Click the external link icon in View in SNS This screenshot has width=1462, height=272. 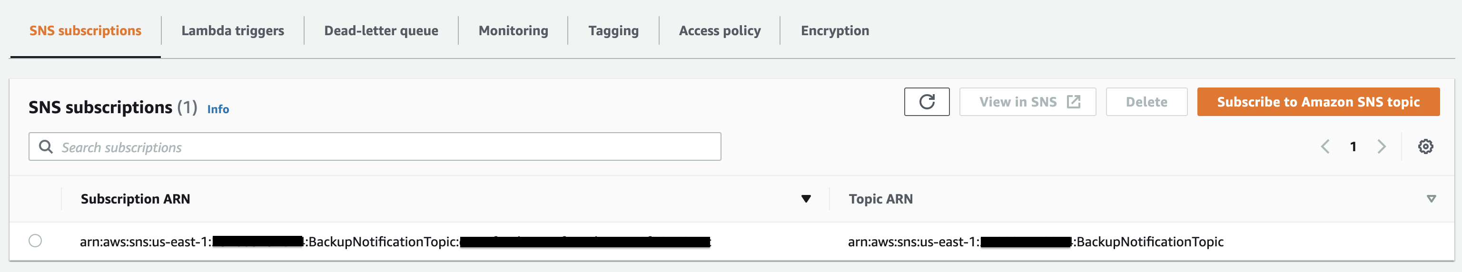pyautogui.click(x=1073, y=102)
